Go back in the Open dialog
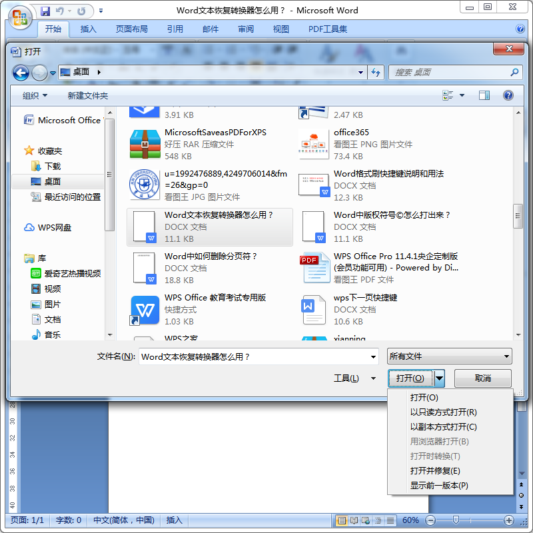 [x=21, y=73]
